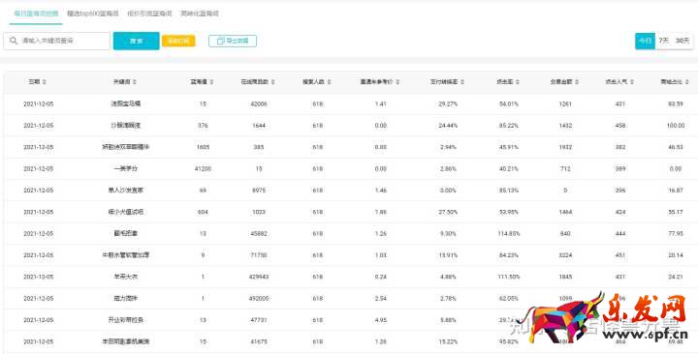The width and height of the screenshot is (698, 354).
Task: Focus the keyword search input field
Action: pyautogui.click(x=56, y=41)
